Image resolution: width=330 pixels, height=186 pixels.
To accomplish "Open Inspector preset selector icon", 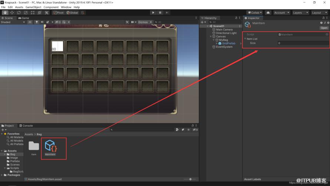I will tap(325, 23).
